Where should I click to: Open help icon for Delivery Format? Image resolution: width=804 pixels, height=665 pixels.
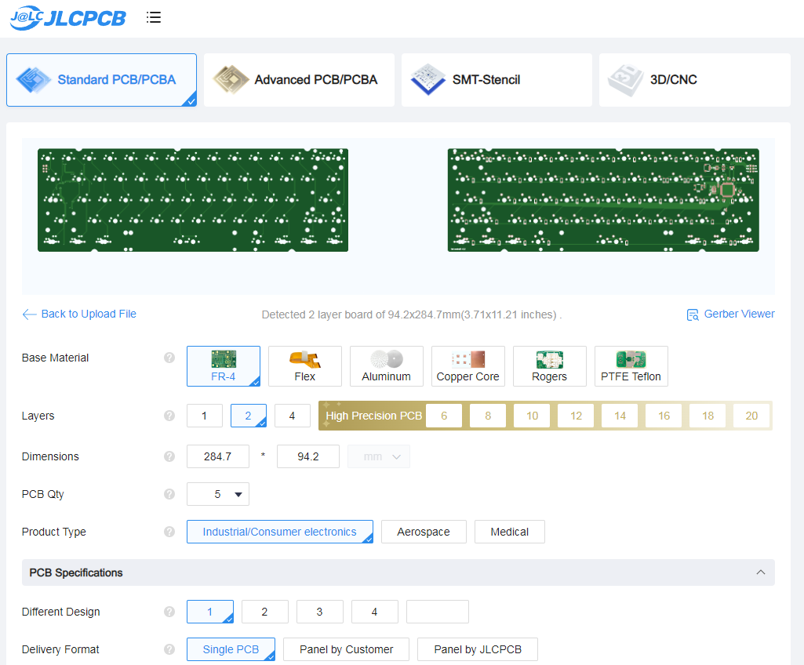click(x=169, y=649)
